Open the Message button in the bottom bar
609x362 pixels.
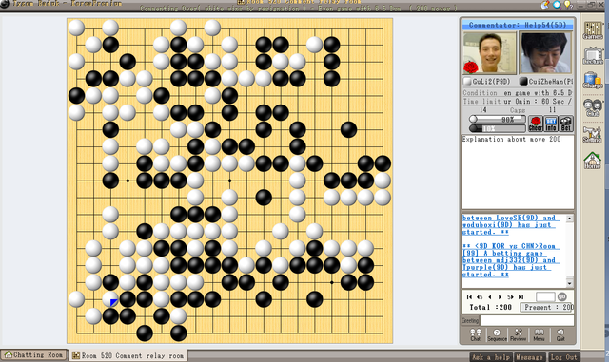pyautogui.click(x=530, y=357)
